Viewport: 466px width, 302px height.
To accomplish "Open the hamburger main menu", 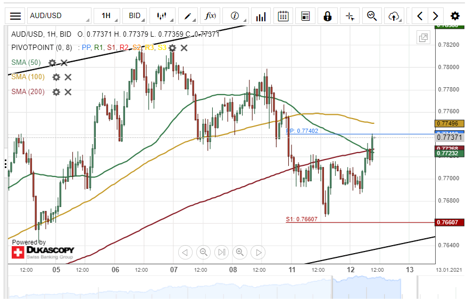I will [x=15, y=16].
